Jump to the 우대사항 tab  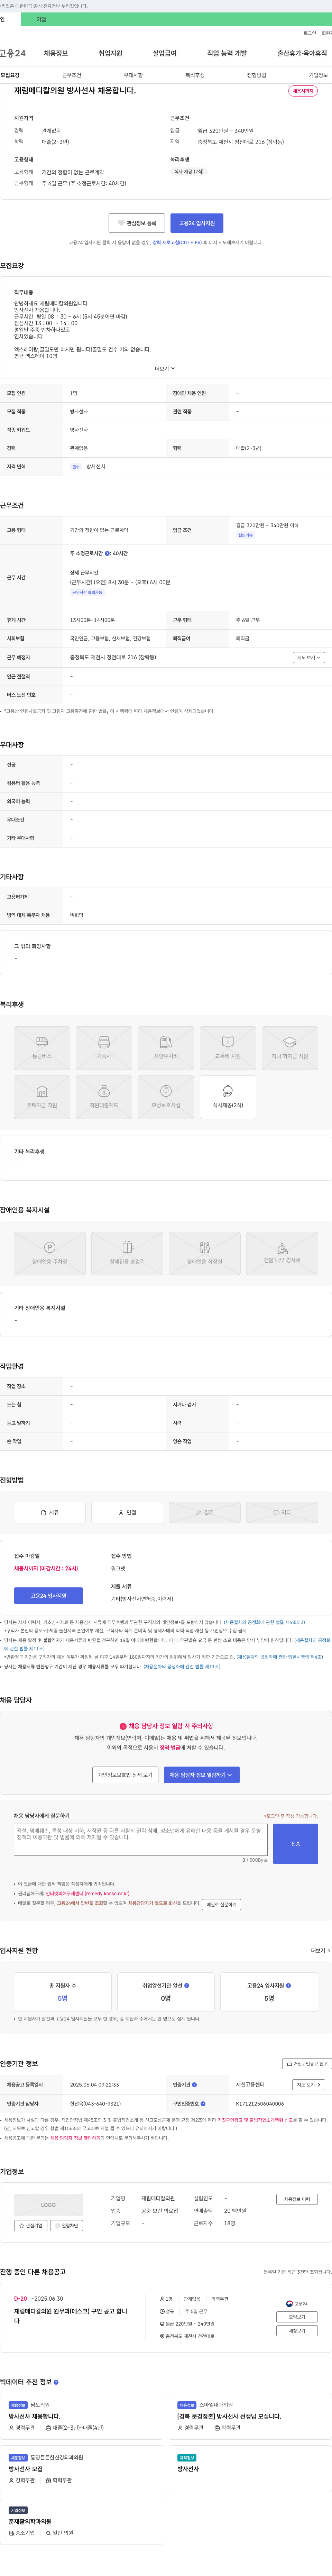coord(133,75)
